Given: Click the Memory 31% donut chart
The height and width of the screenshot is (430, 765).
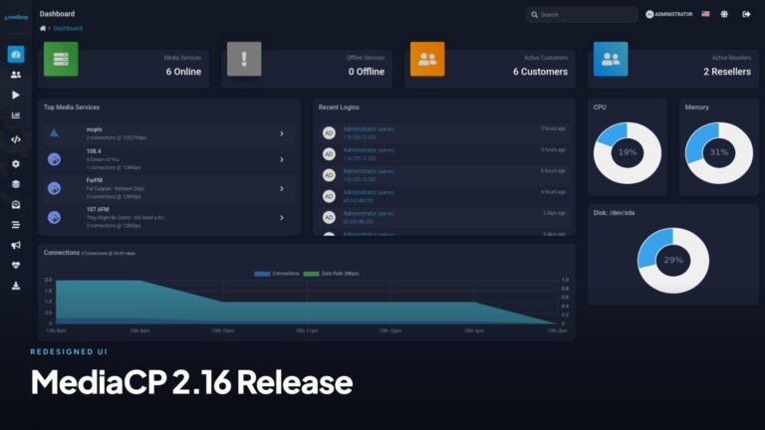Looking at the screenshot, I should point(718,152).
